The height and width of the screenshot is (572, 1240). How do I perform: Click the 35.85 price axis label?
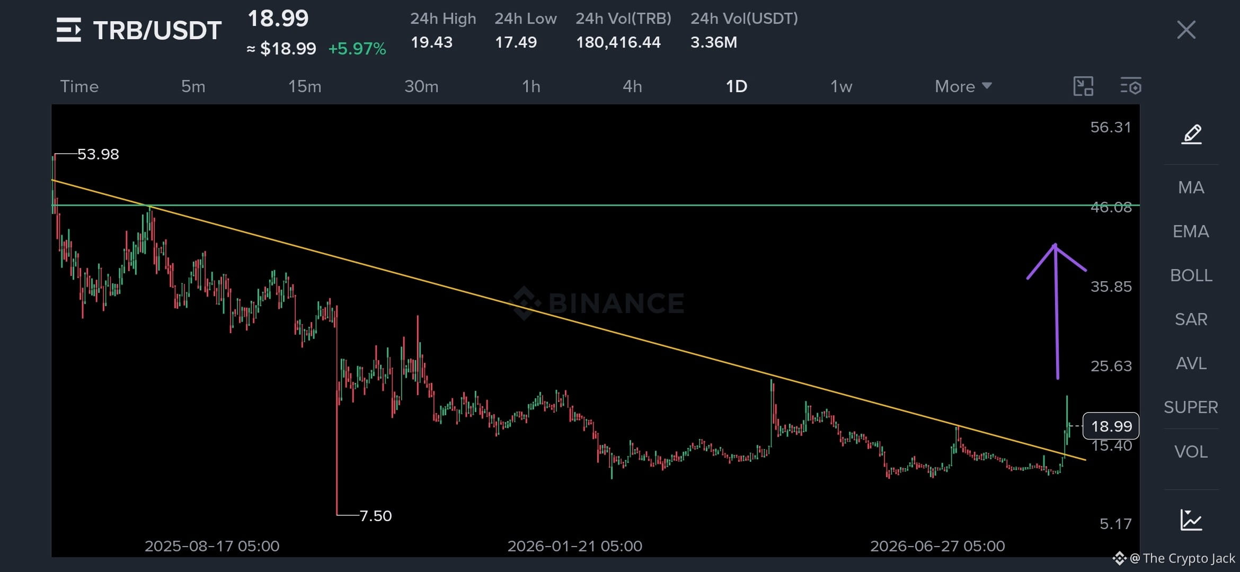click(1111, 287)
